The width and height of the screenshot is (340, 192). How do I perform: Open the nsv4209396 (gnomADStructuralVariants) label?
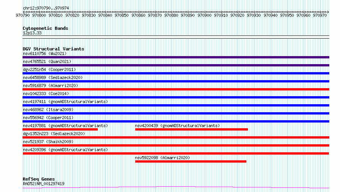[65, 150]
